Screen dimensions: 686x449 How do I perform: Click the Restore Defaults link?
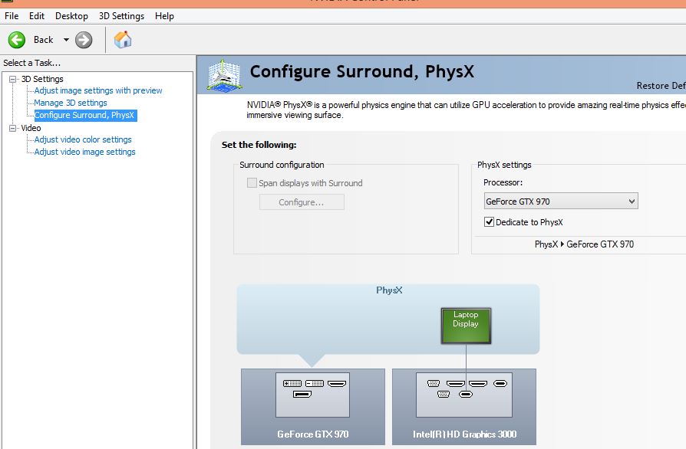point(661,86)
